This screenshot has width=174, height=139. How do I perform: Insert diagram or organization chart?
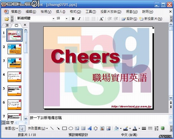point(96,129)
